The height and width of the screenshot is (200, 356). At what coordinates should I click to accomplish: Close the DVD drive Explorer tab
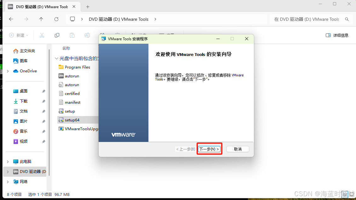[x=74, y=7]
